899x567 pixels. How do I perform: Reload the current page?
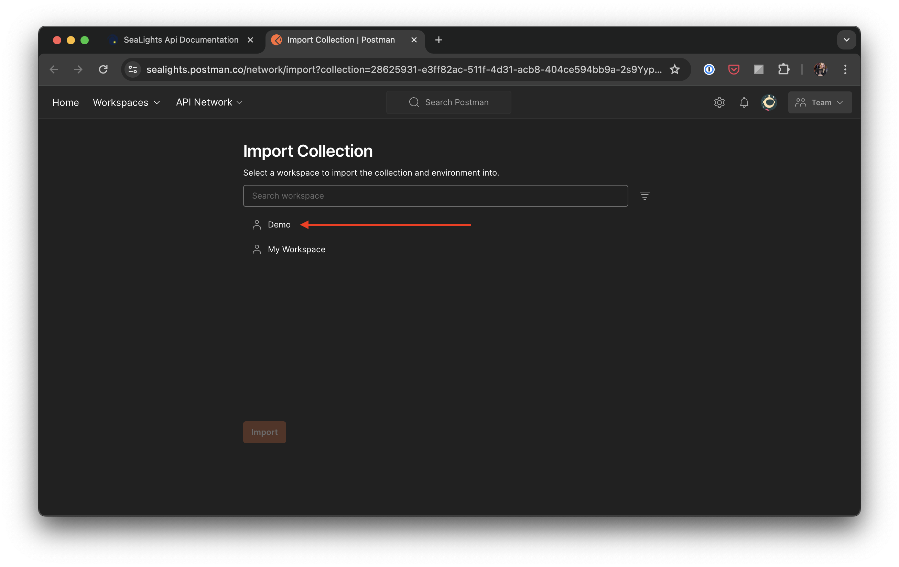[103, 69]
